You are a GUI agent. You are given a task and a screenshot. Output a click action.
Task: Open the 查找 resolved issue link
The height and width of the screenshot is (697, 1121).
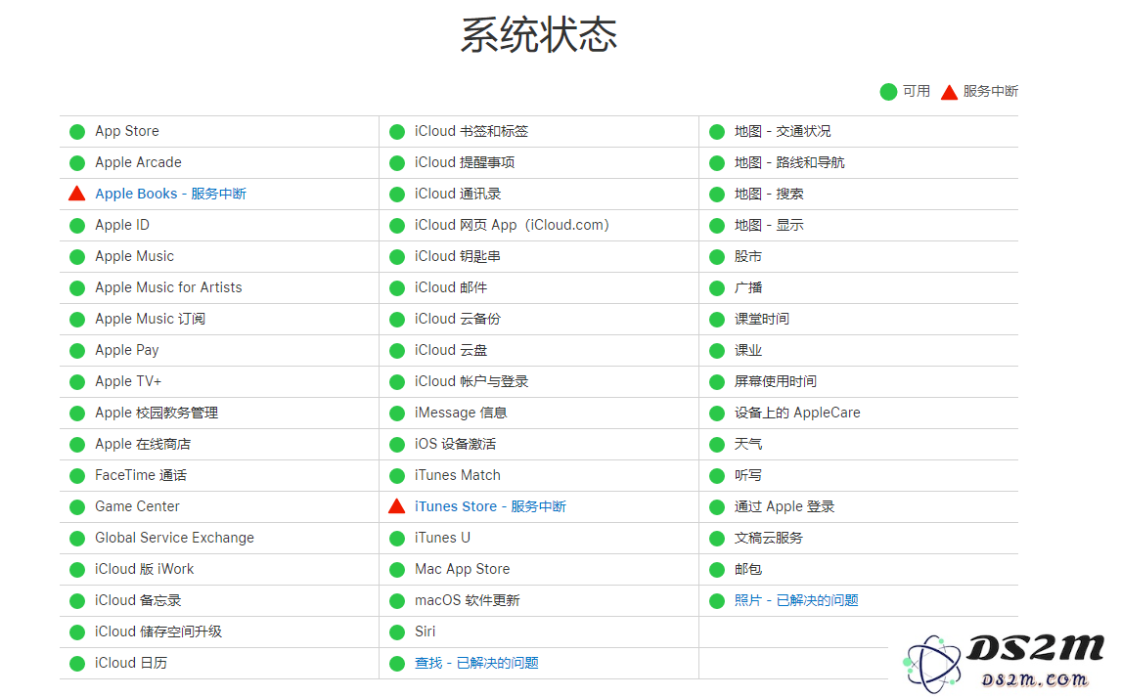point(476,663)
